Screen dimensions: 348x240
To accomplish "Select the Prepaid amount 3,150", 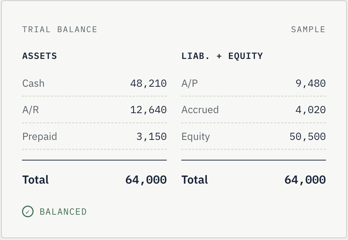I will point(151,137).
